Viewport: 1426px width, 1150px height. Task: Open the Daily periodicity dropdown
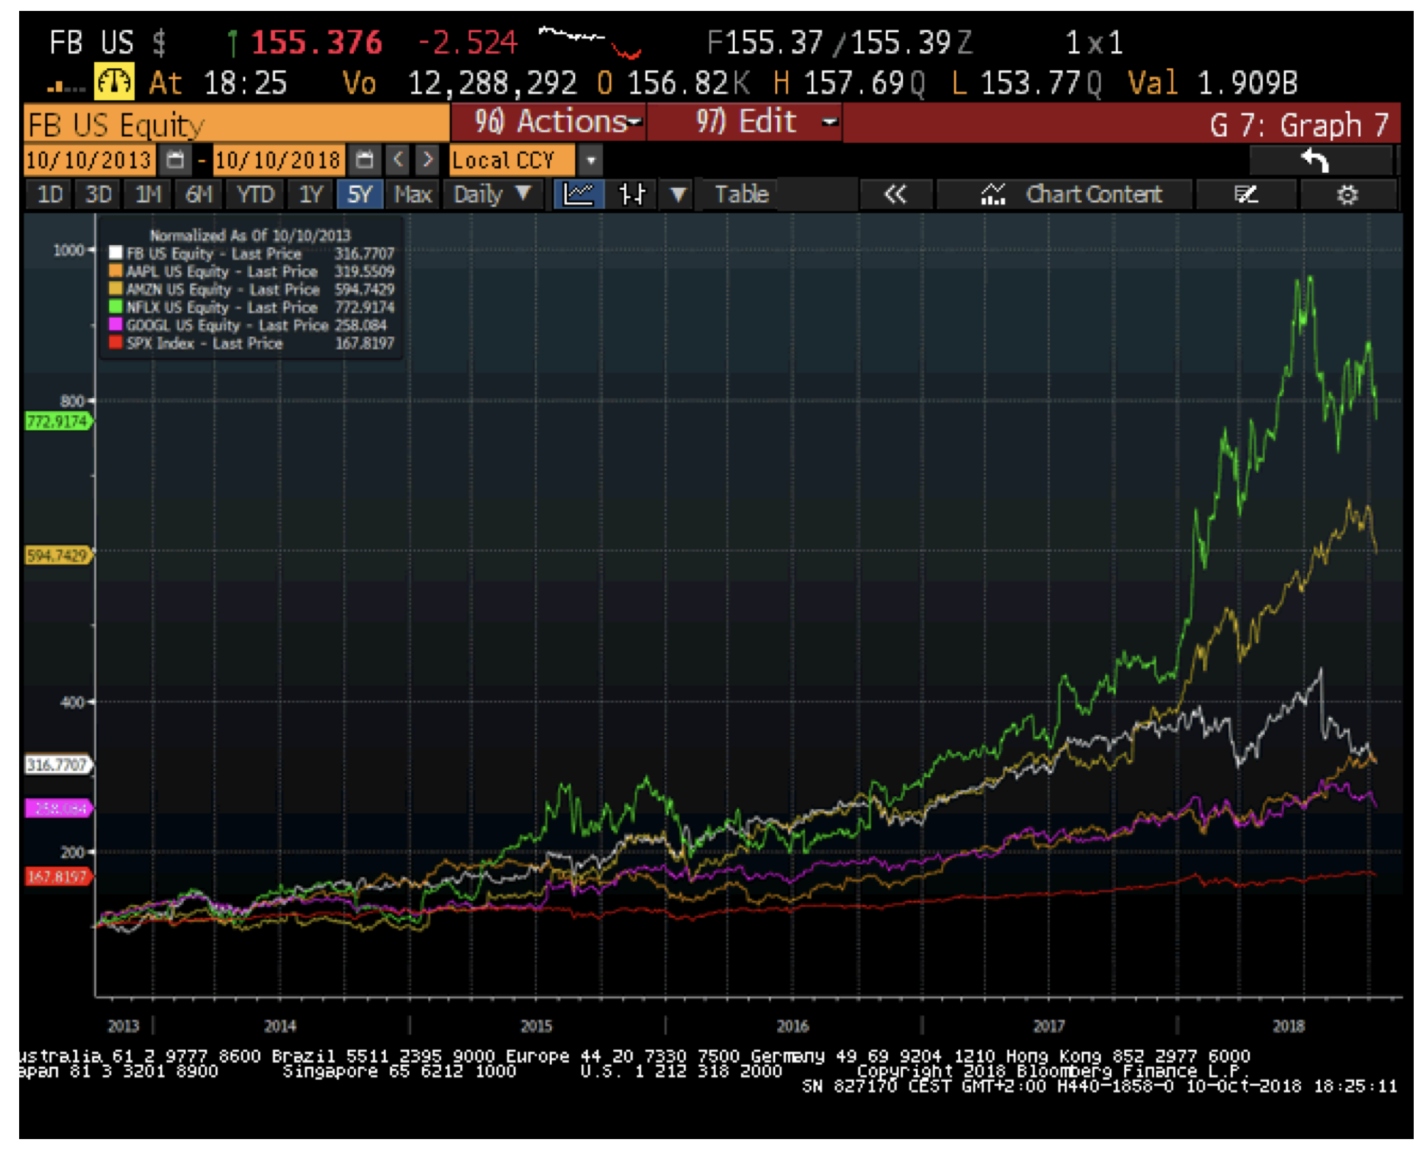(492, 195)
